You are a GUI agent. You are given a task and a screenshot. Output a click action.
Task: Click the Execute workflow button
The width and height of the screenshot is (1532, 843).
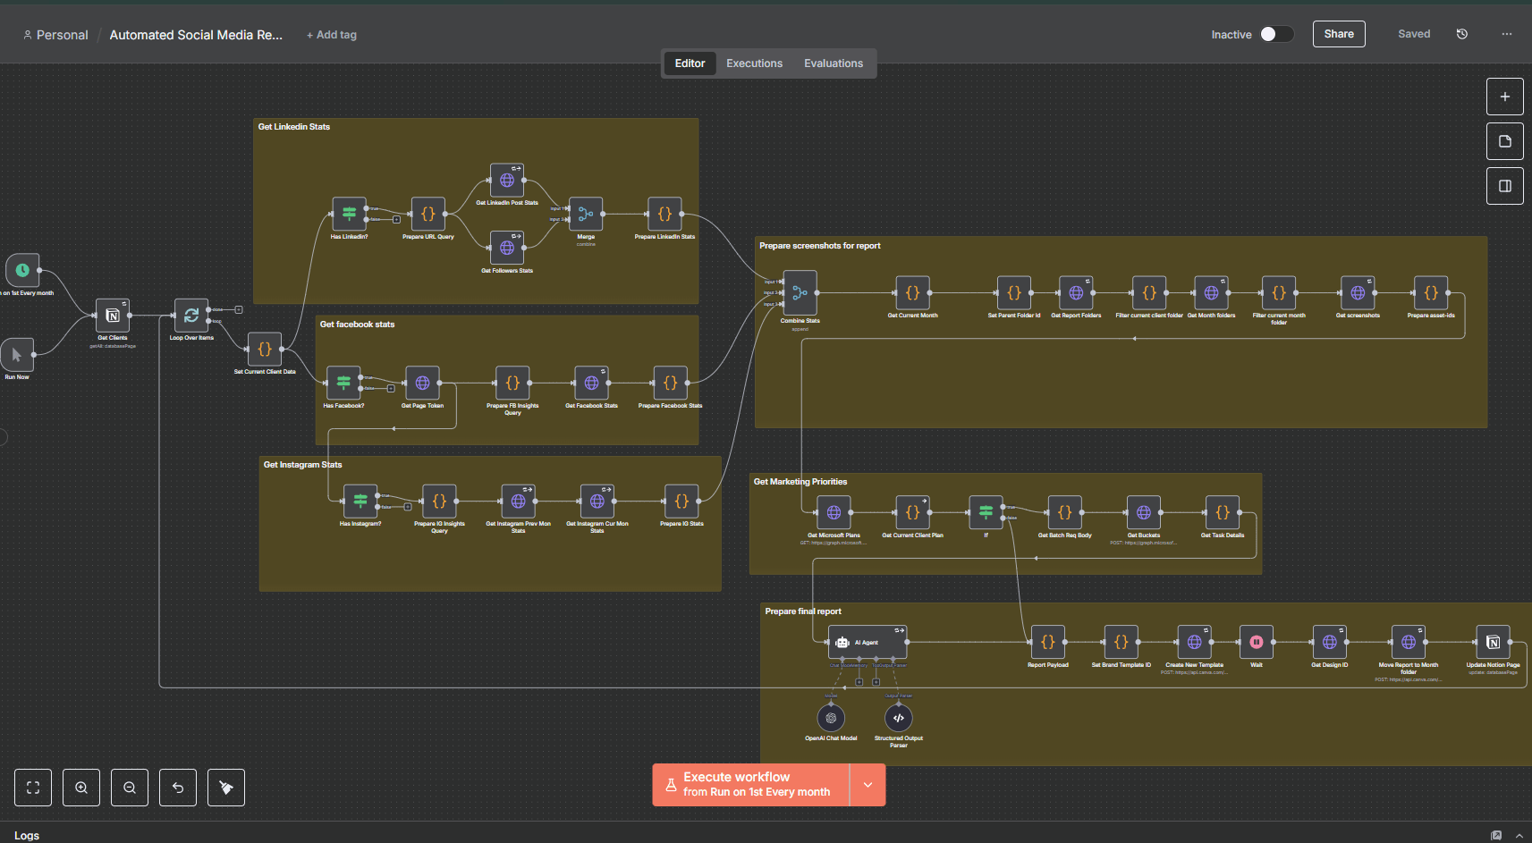click(751, 785)
